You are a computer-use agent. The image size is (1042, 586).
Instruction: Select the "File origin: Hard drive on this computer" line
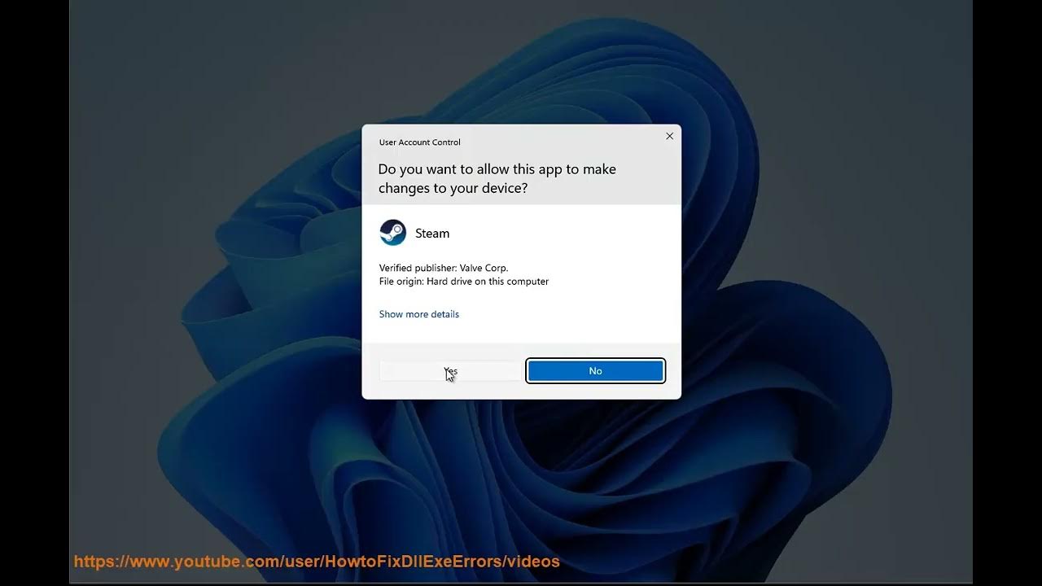[x=464, y=282]
